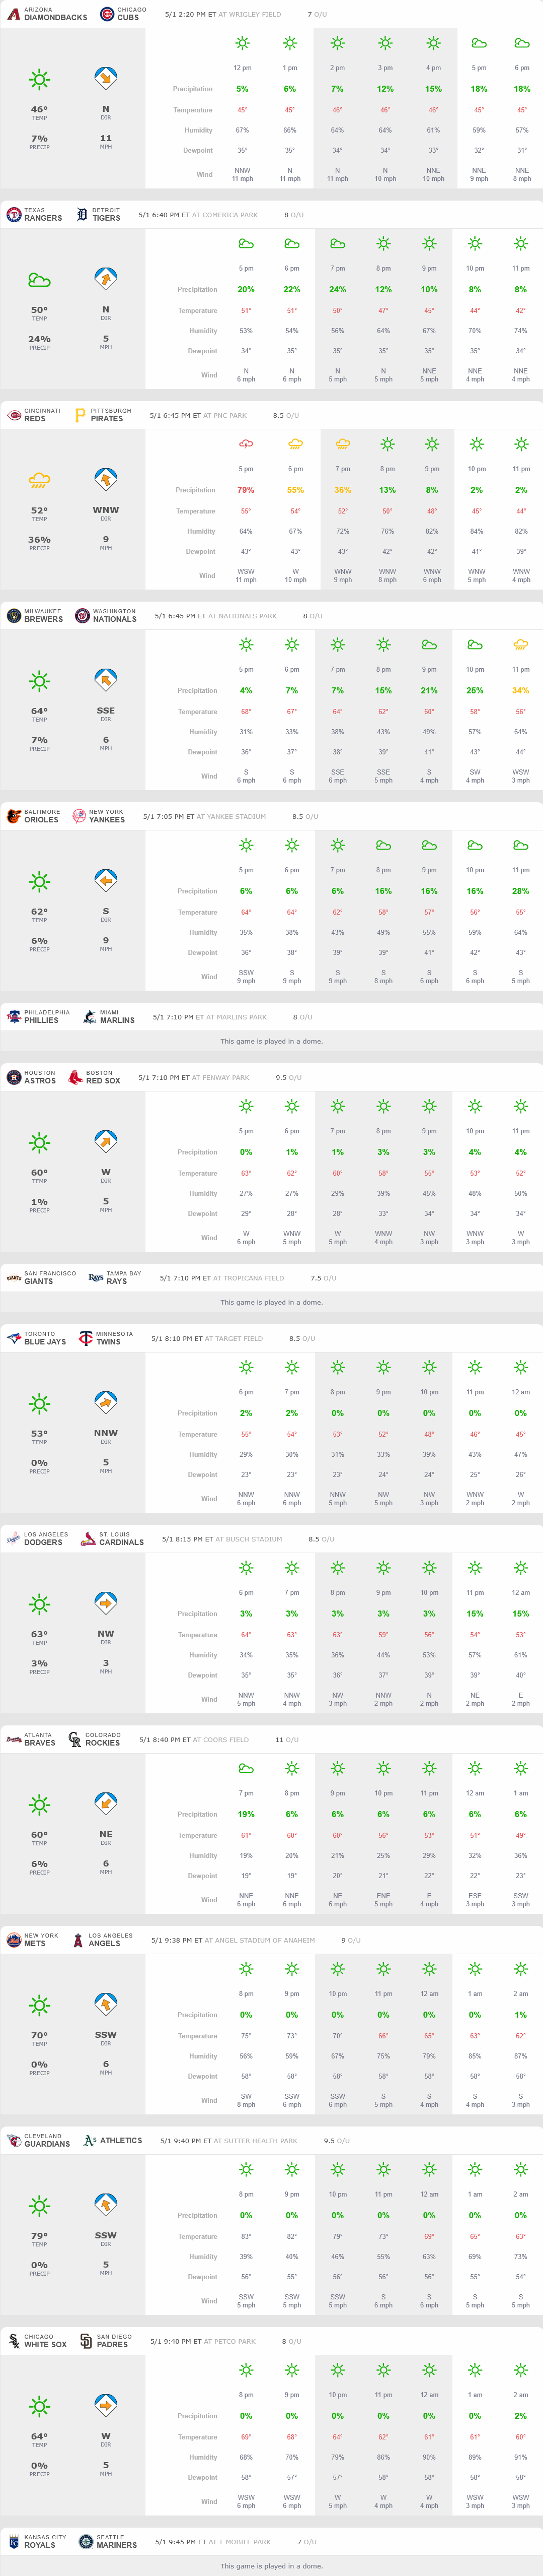
Task: Click the Houston Astros logo
Action: click(x=14, y=1077)
